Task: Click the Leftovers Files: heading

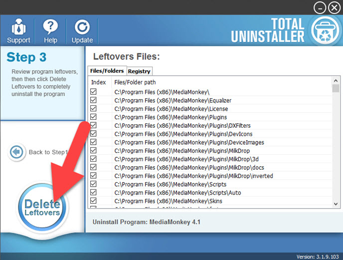Action: click(x=127, y=56)
